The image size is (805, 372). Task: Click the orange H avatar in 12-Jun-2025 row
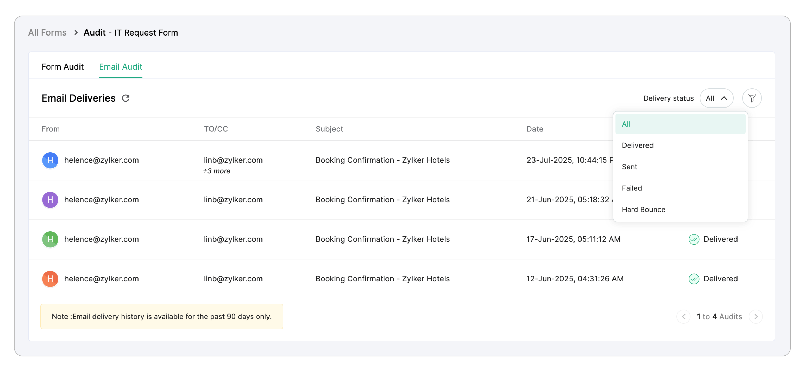(50, 279)
